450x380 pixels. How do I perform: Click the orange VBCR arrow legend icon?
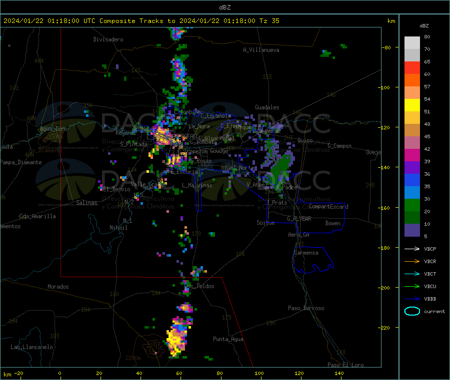(412, 261)
